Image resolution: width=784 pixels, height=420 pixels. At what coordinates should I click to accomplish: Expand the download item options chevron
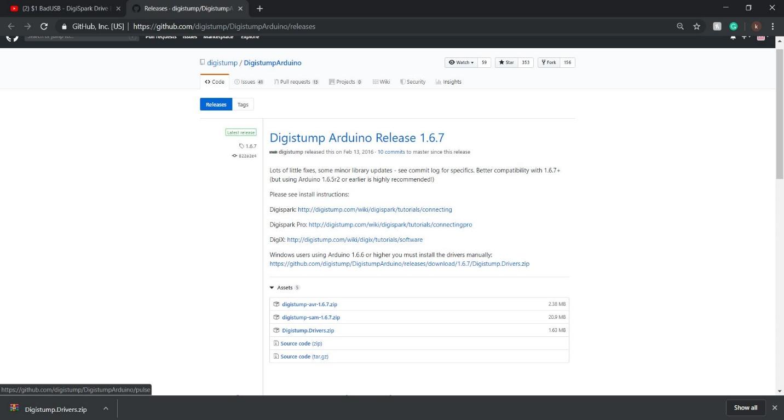click(x=106, y=409)
